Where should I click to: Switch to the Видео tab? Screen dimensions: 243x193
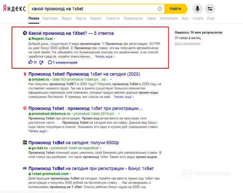pos(67,18)
